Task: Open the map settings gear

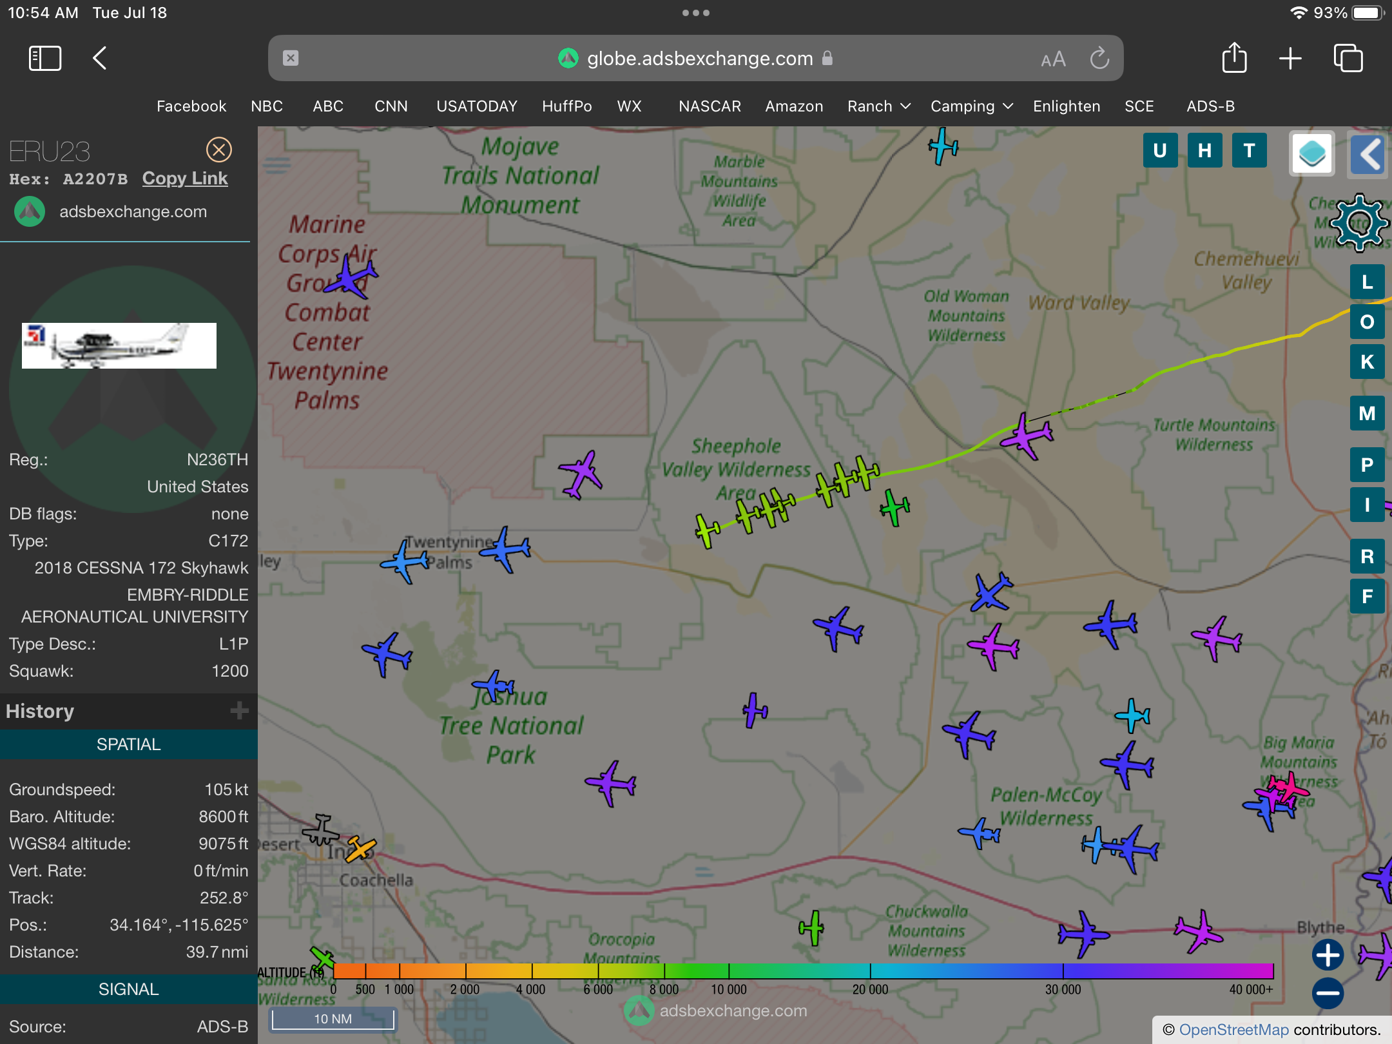Action: coord(1359,223)
